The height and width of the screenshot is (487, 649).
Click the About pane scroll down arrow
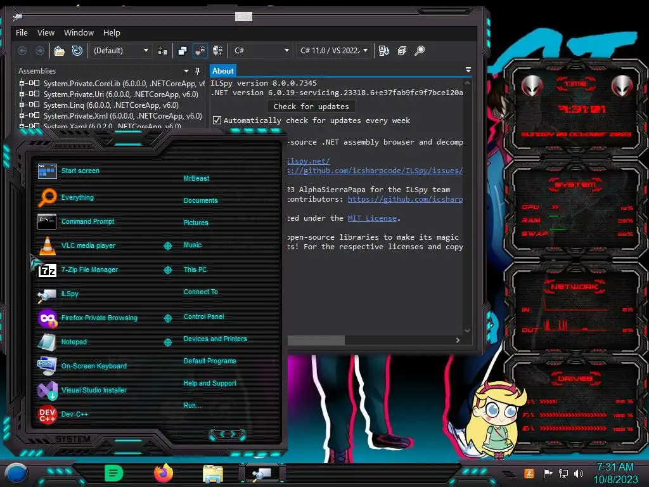[x=467, y=330]
